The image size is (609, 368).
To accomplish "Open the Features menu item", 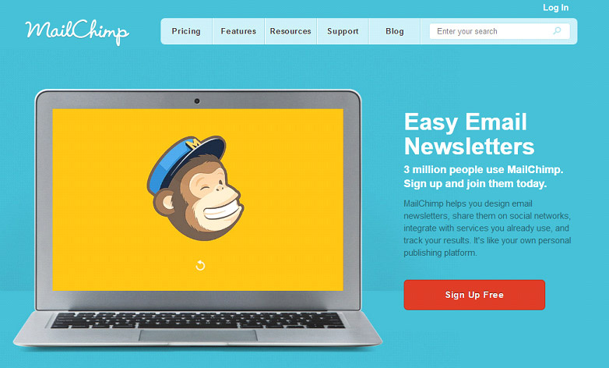I will 238,31.
